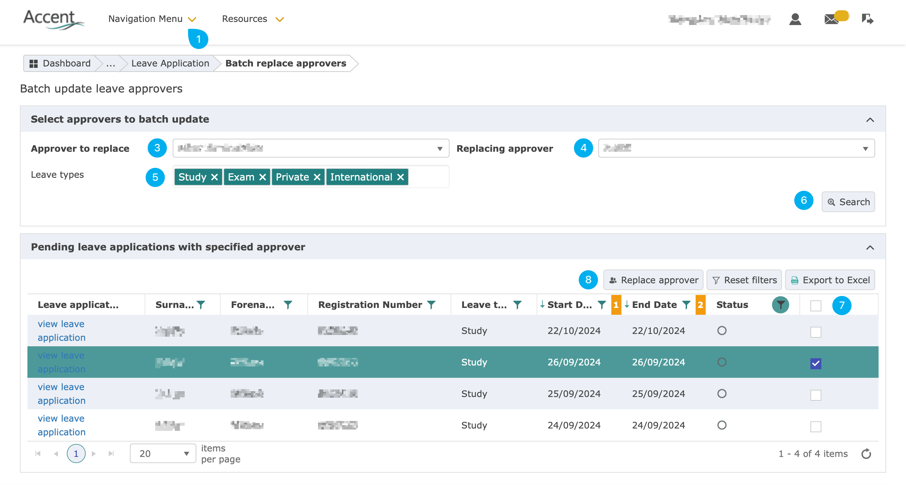Click the Replace approver button
This screenshot has height=485, width=906.
pyautogui.click(x=653, y=280)
